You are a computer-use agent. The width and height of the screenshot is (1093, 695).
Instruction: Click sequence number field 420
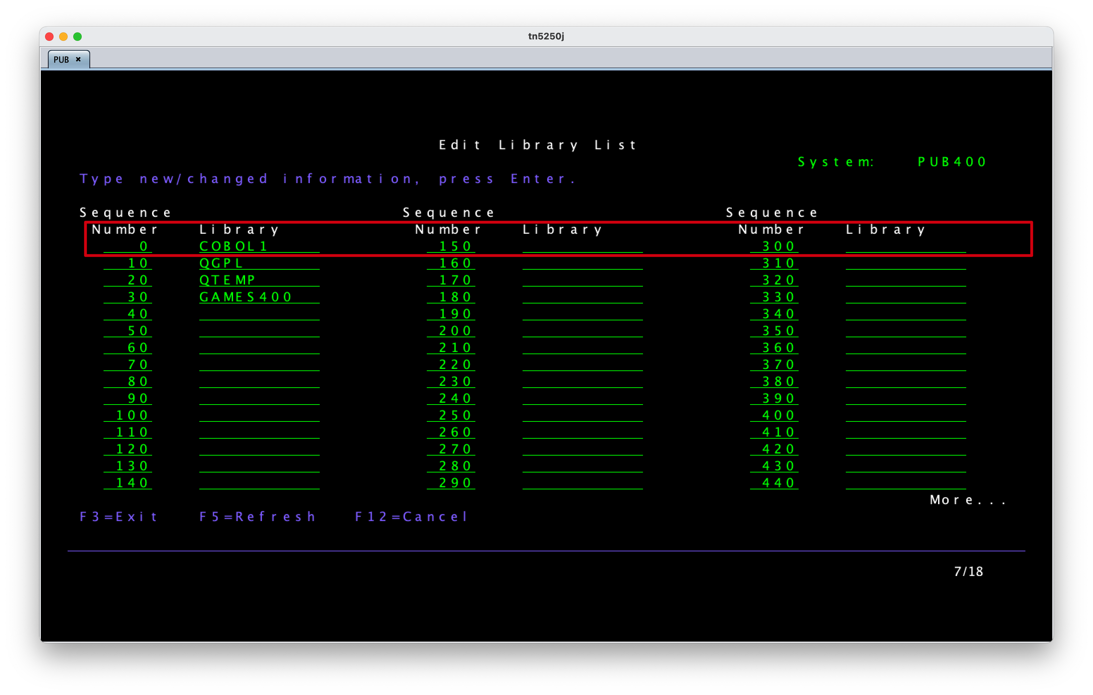(774, 449)
